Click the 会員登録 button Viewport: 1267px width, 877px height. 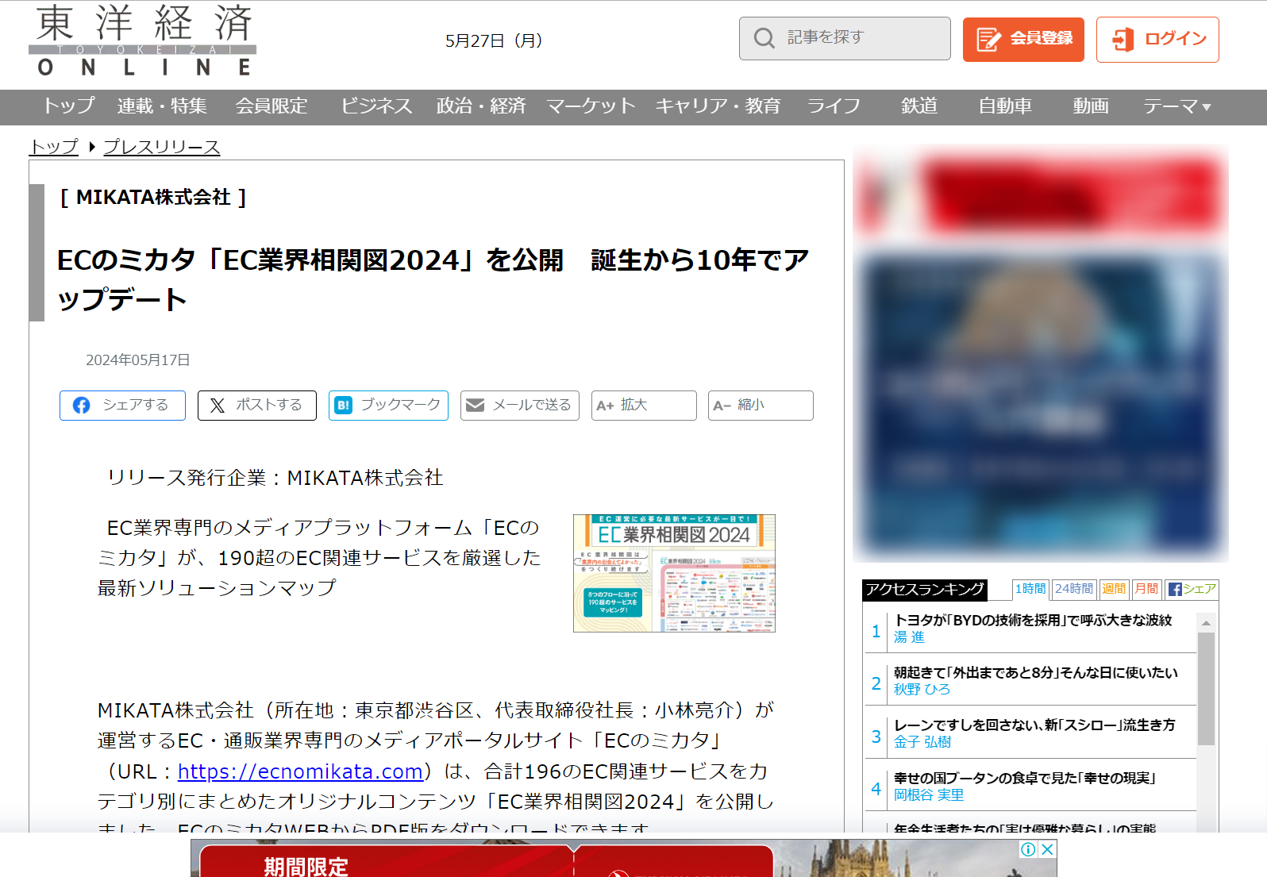[x=1023, y=39]
